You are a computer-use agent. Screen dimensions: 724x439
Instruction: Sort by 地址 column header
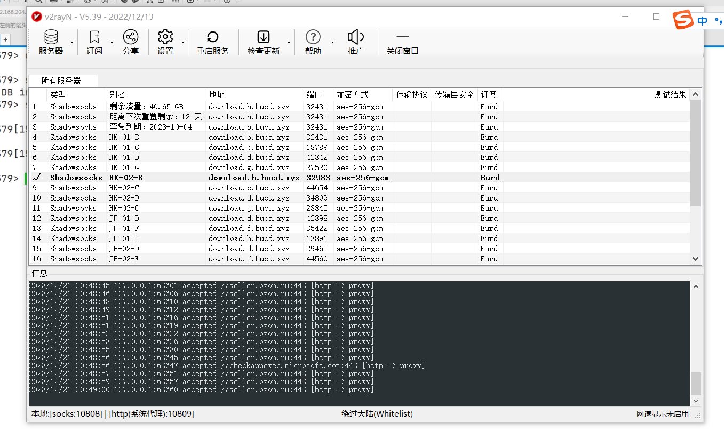pos(254,94)
